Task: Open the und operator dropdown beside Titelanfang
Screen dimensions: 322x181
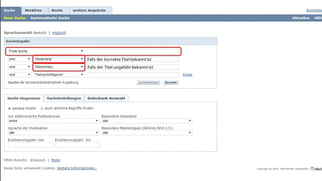Action: pyautogui.click(x=20, y=59)
